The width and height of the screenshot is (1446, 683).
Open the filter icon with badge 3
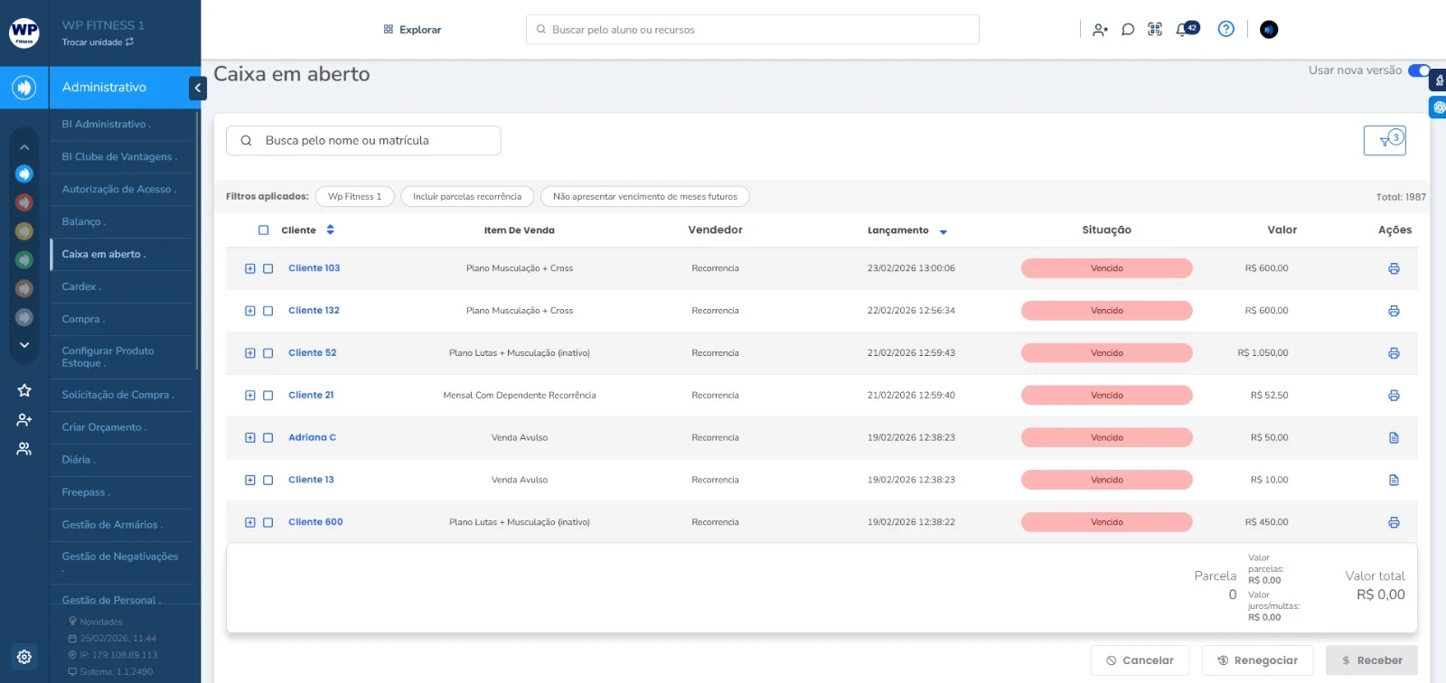[x=1385, y=141]
